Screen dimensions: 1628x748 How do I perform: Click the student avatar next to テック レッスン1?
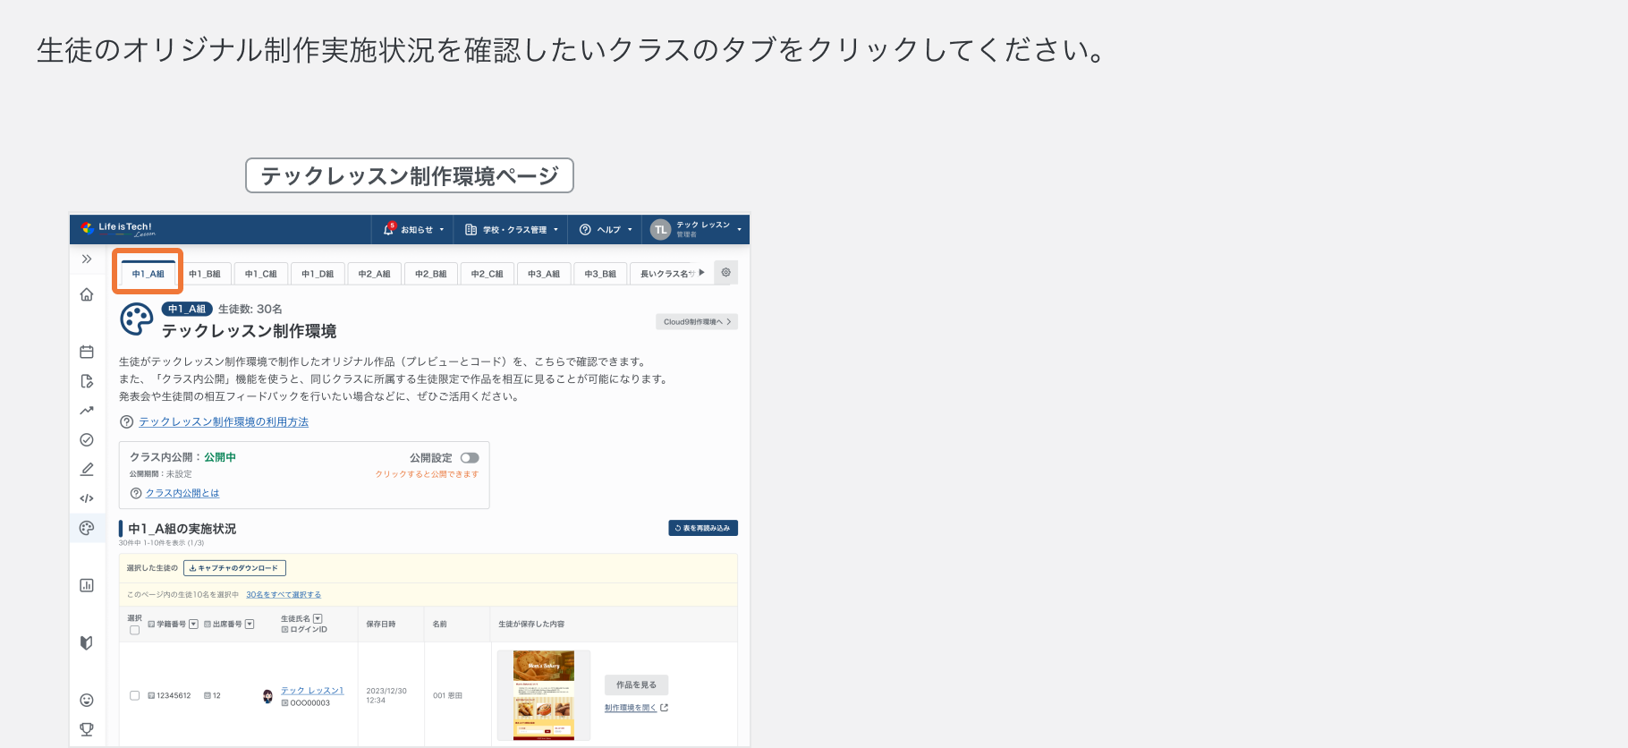pos(267,696)
